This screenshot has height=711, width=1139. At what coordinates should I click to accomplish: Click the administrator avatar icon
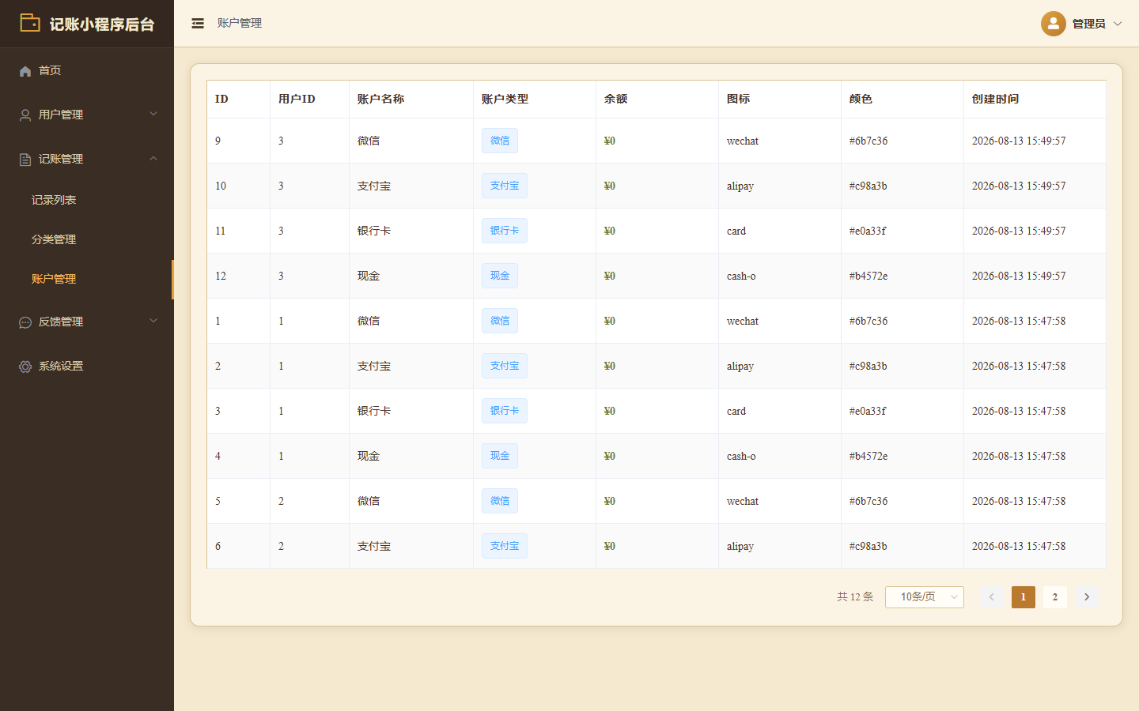coord(1054,24)
